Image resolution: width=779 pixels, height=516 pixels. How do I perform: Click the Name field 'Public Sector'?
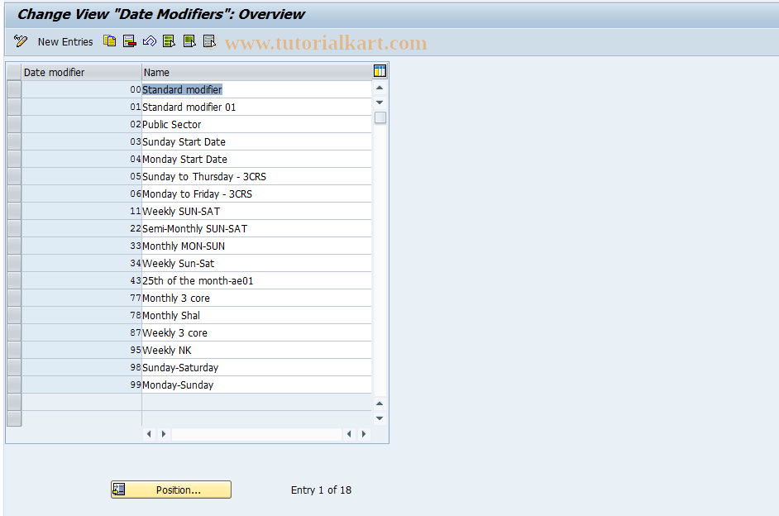[256, 124]
